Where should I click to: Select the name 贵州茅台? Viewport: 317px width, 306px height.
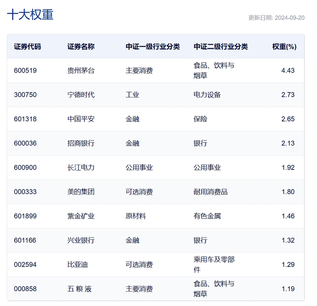[x=81, y=70]
